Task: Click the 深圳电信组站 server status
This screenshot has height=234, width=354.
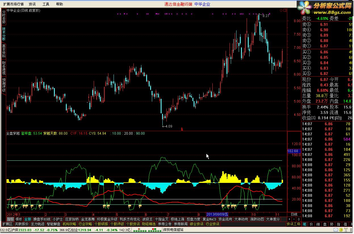Action: pyautogui.click(x=173, y=230)
